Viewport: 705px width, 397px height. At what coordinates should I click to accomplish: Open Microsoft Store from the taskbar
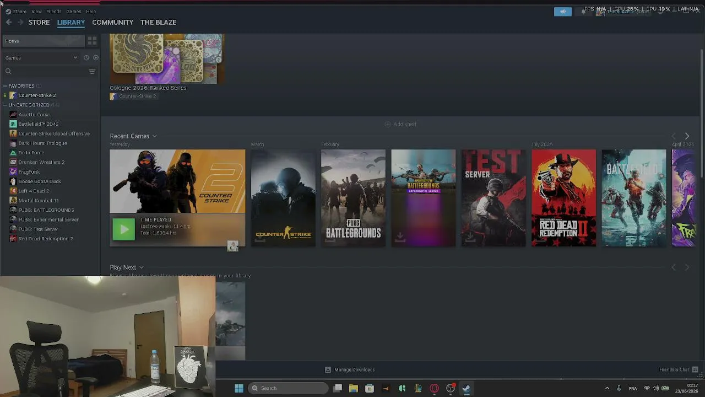point(370,388)
